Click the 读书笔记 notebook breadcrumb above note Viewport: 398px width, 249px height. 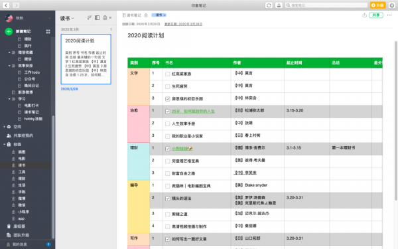(x=132, y=15)
